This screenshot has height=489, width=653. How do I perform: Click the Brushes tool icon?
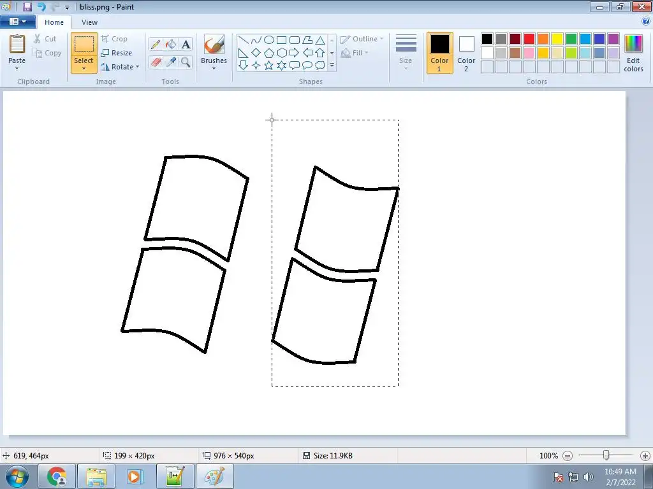click(214, 44)
